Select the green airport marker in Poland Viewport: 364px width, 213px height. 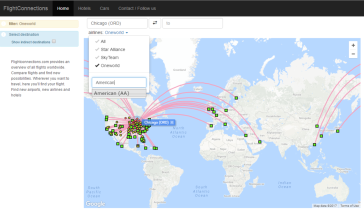[x=226, y=110]
